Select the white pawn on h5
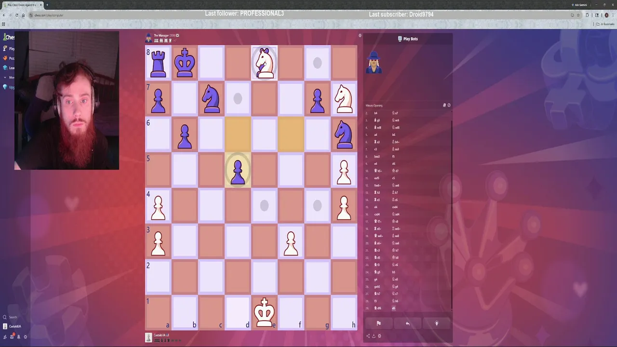617x347 pixels. click(344, 172)
